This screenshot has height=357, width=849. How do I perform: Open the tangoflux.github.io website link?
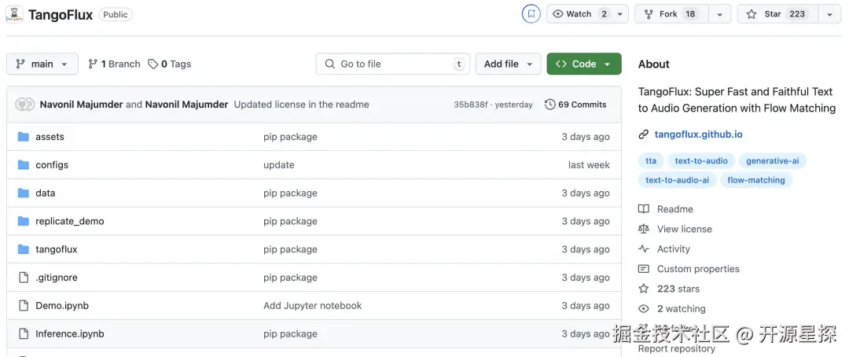698,134
